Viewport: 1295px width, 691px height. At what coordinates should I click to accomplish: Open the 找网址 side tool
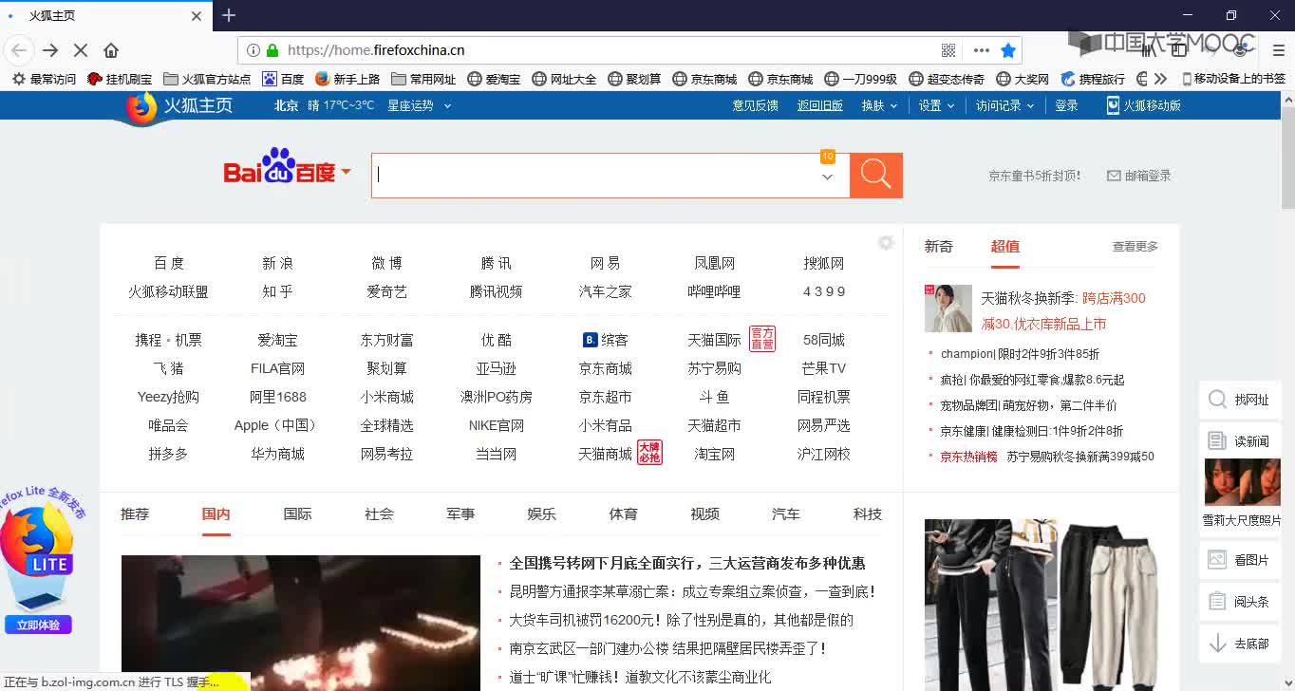coord(1240,400)
